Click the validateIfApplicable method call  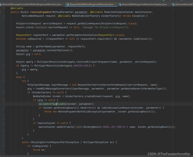pos(53,104)
